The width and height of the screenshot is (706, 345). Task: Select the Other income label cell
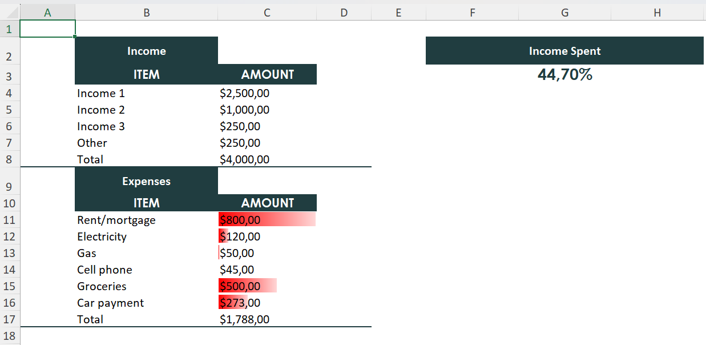pyautogui.click(x=146, y=143)
